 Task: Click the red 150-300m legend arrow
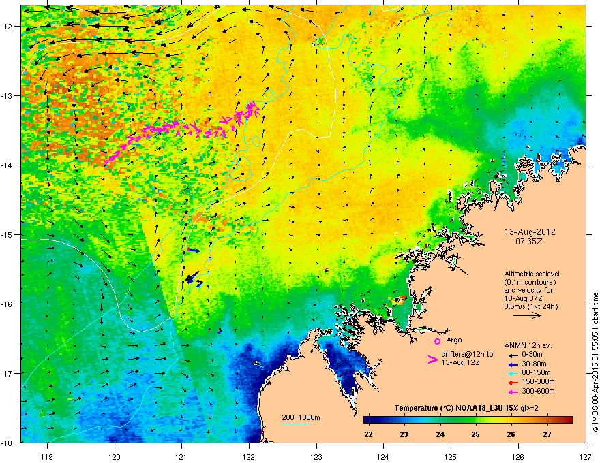(x=513, y=383)
